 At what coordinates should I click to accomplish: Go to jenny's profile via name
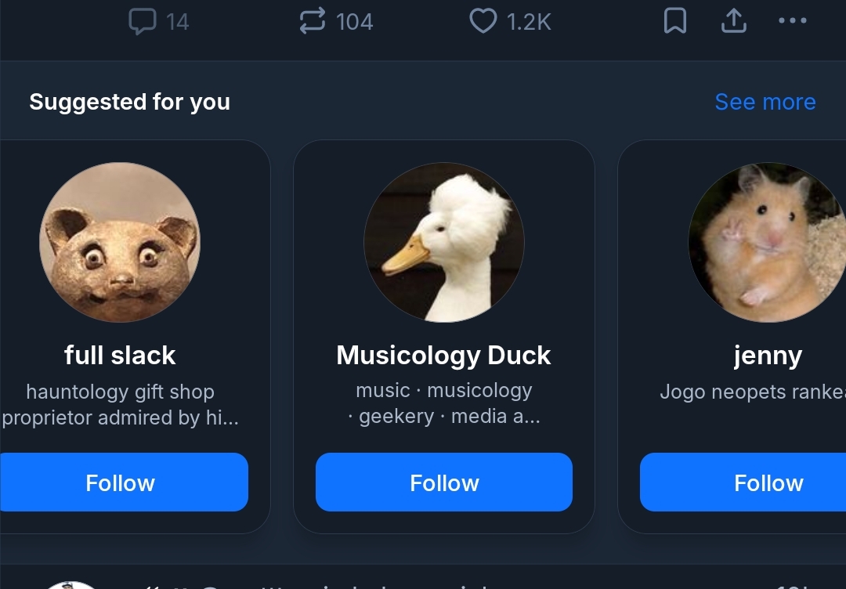pyautogui.click(x=768, y=356)
